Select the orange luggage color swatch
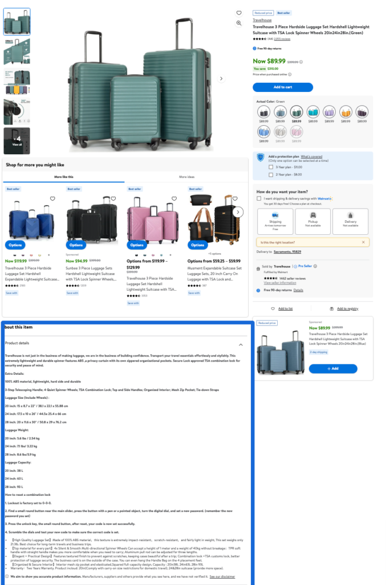This screenshot has height=585, width=386. click(346, 111)
